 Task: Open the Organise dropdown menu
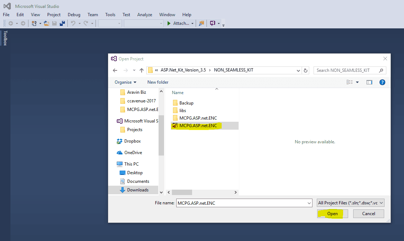[125, 82]
